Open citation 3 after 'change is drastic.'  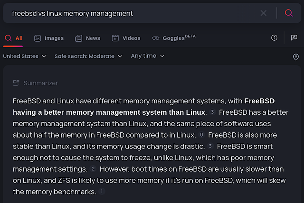[210, 146]
